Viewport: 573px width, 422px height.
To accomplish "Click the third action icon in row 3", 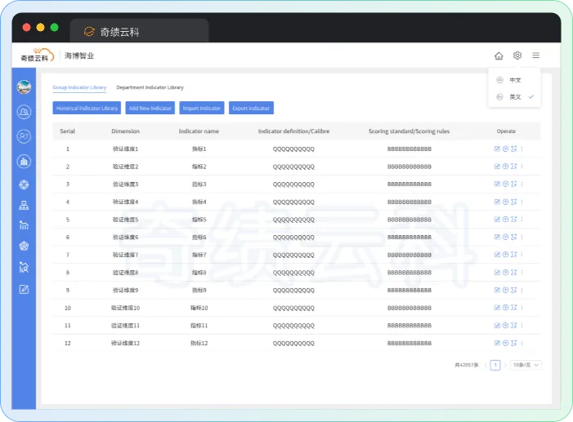I will point(514,184).
